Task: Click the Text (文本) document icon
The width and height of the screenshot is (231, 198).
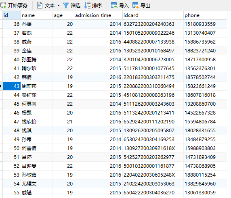Action: (x=40, y=5)
